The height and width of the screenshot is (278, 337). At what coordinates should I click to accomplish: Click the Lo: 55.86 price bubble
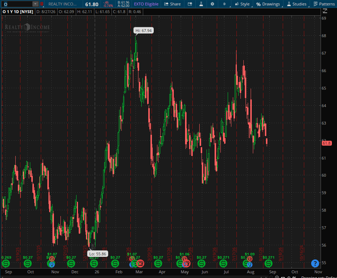pos(98,254)
